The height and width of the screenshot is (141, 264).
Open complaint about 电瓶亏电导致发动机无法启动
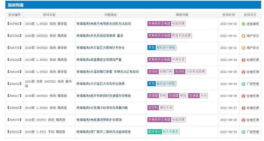(103, 24)
